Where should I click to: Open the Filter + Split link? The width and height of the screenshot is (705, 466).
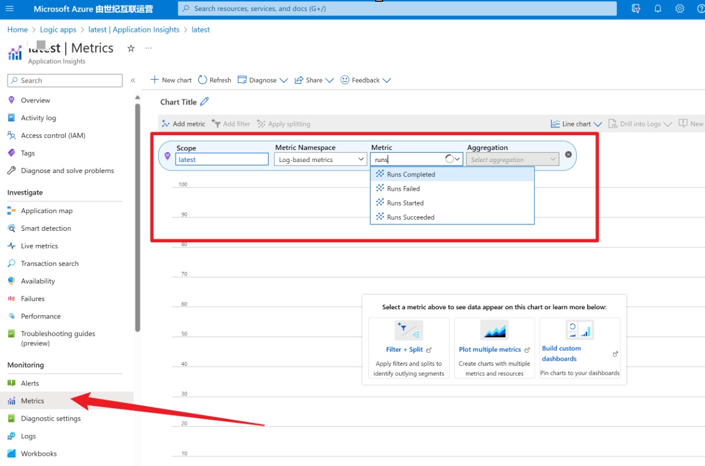(404, 349)
